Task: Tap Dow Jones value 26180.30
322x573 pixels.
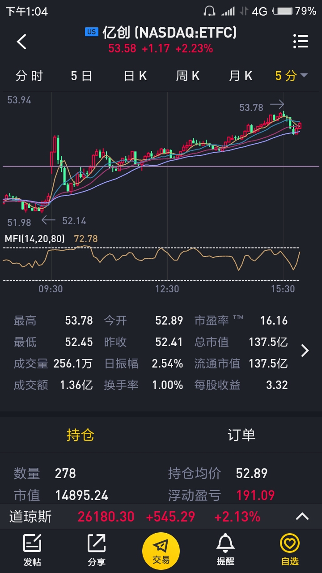Action: 106,517
